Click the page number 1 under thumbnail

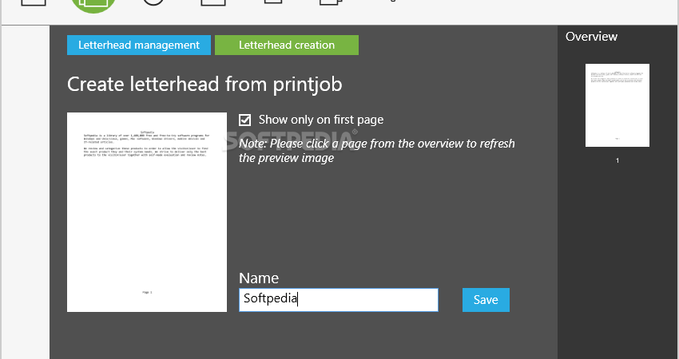617,160
